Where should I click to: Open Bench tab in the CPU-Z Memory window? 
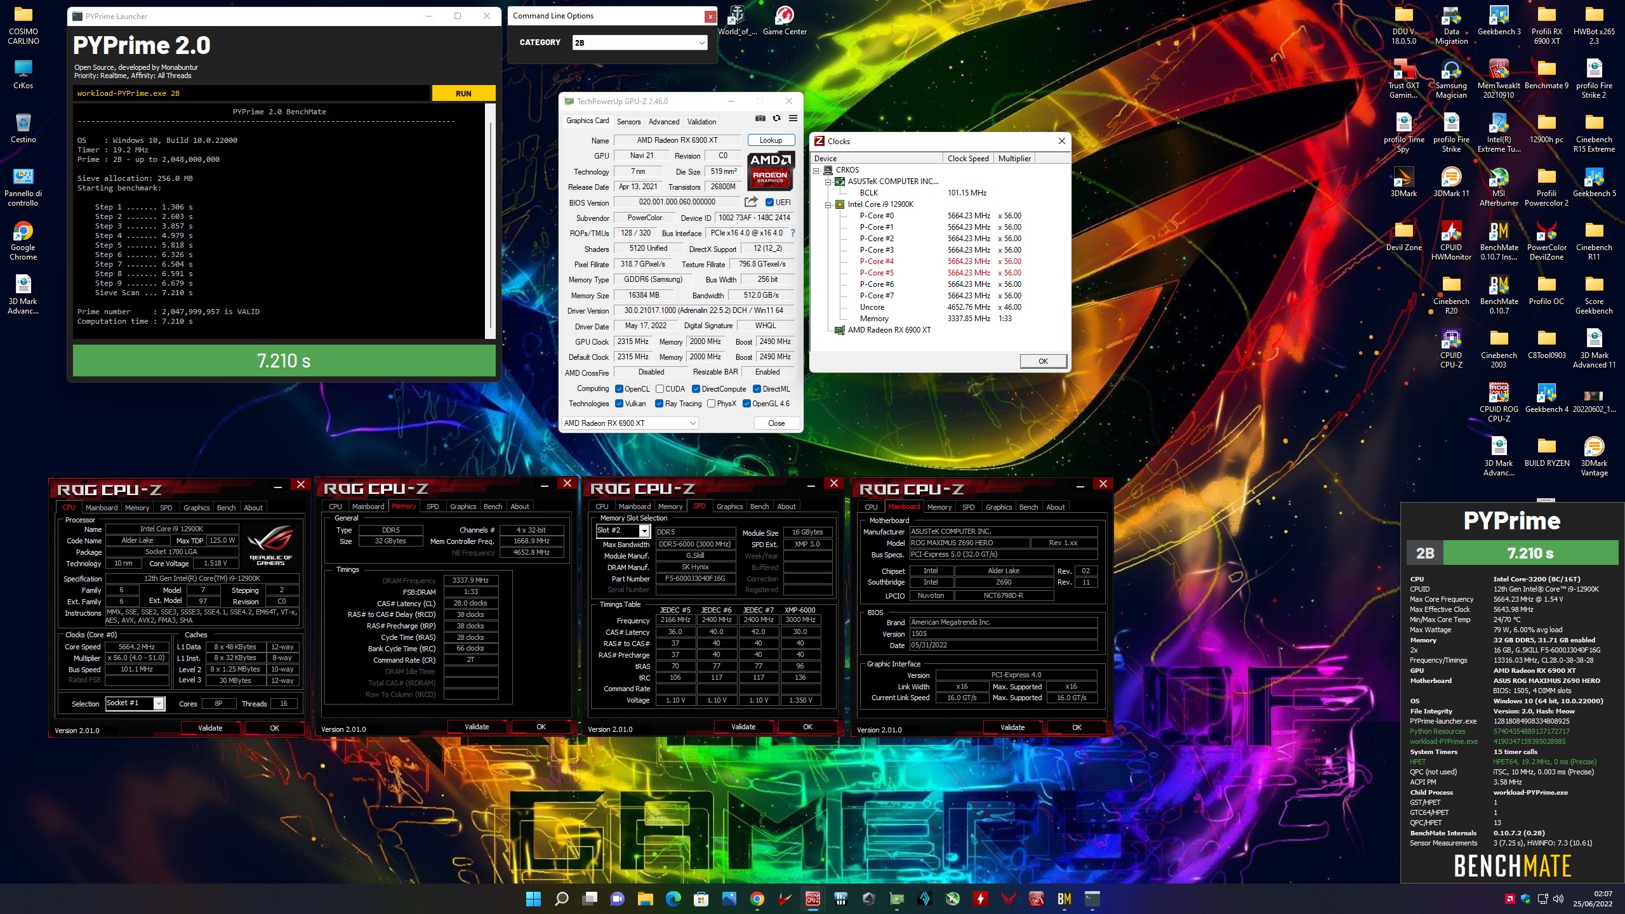[x=493, y=507]
